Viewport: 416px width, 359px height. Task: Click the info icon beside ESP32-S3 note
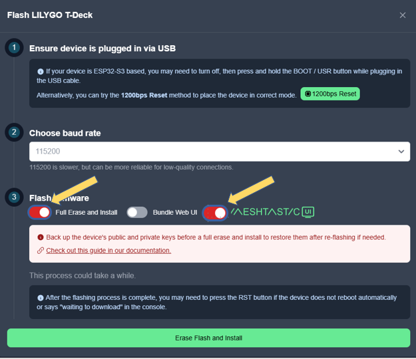coord(41,72)
